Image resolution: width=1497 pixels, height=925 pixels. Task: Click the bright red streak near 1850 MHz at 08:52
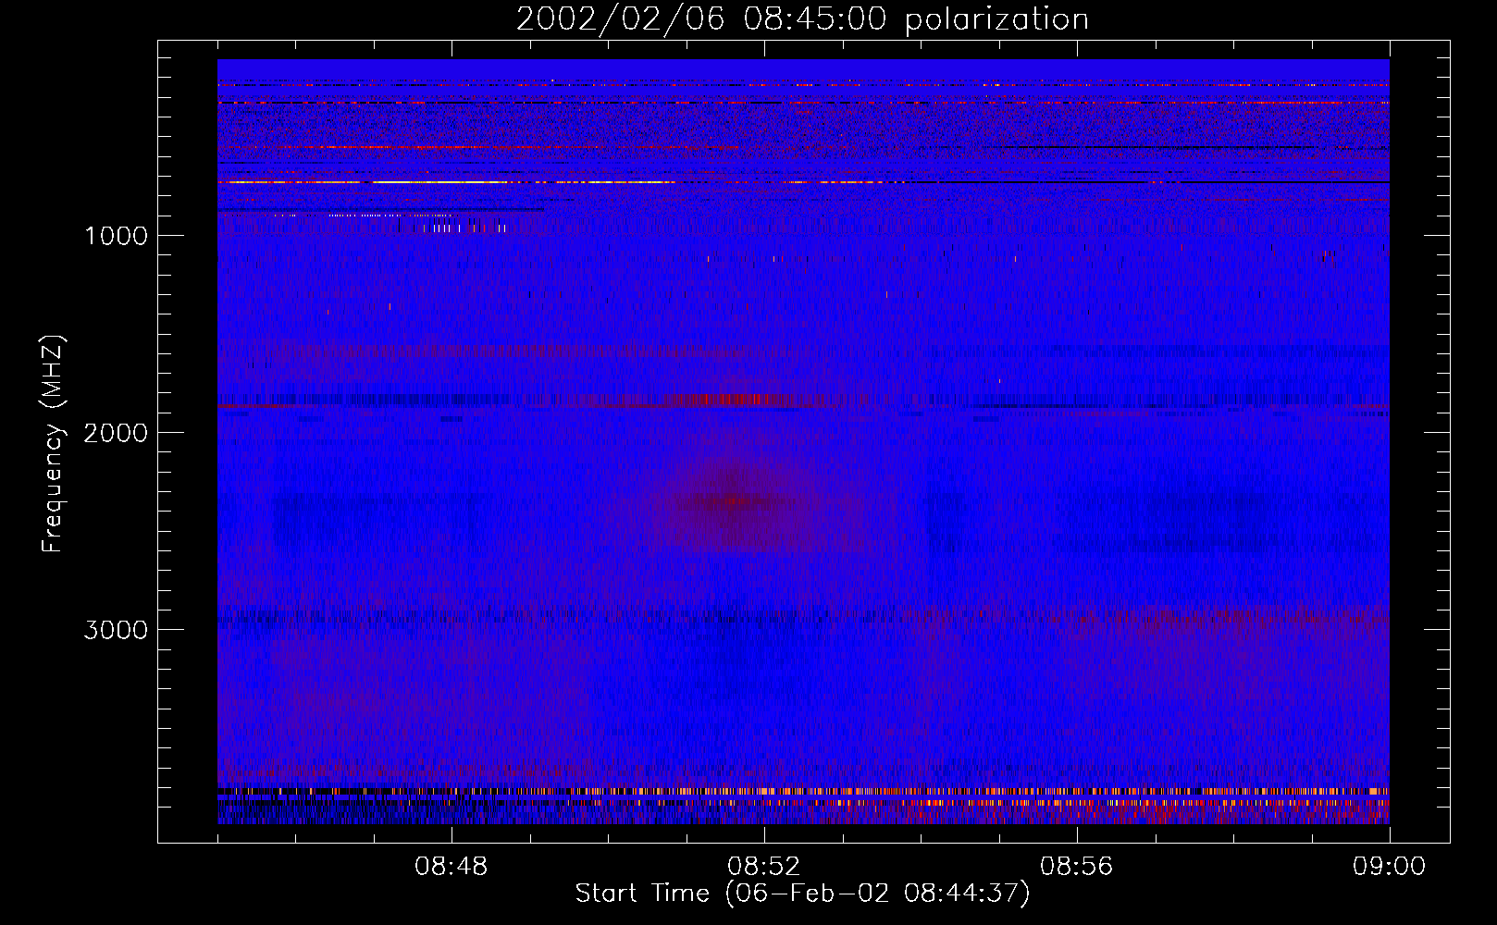point(726,400)
